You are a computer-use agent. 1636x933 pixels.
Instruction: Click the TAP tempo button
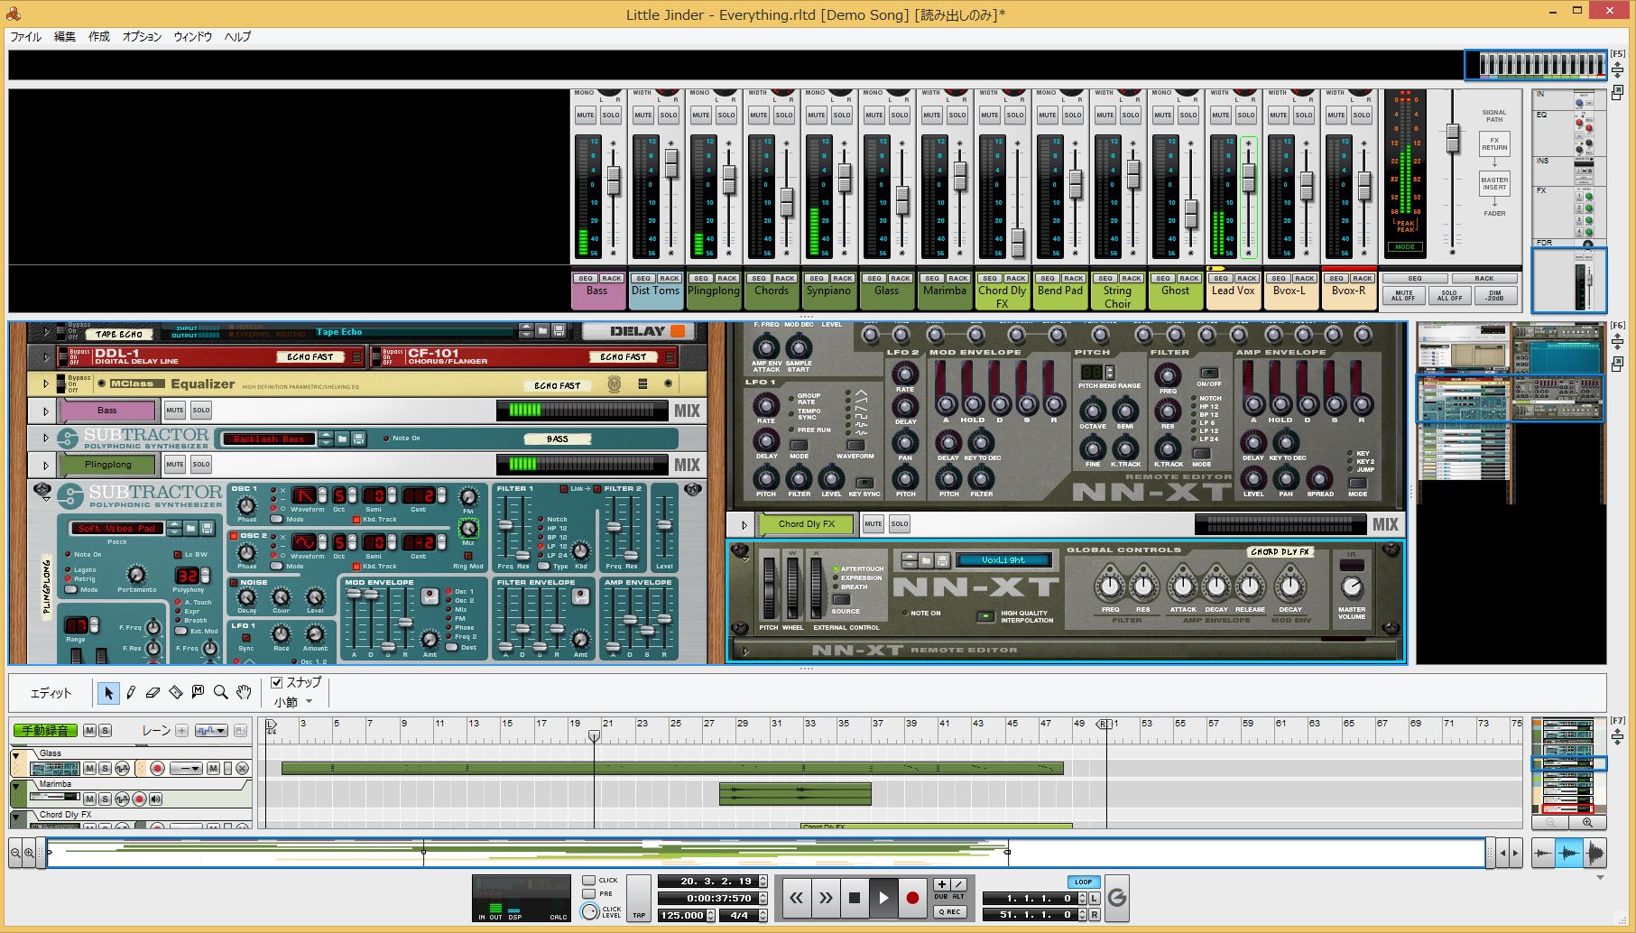click(x=639, y=899)
